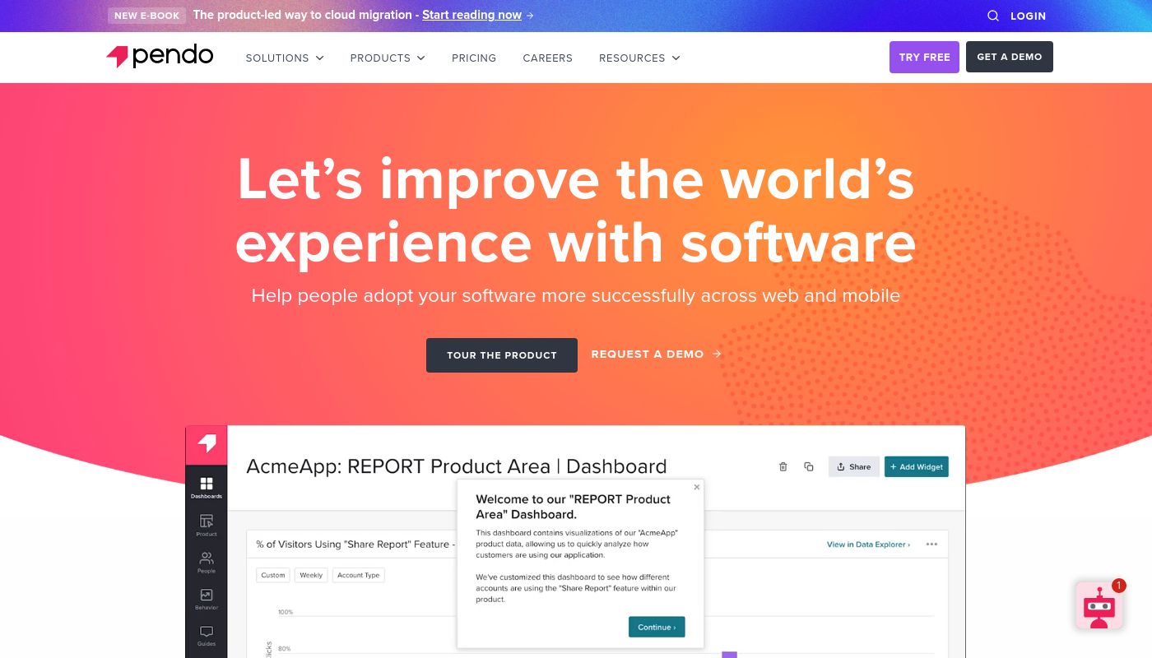Open the Careers page
The width and height of the screenshot is (1152, 658).
coord(547,58)
